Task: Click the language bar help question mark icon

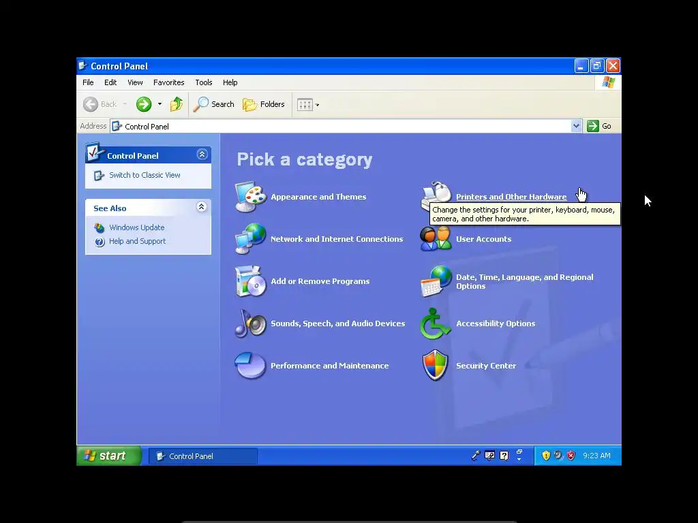Action: [x=504, y=456]
